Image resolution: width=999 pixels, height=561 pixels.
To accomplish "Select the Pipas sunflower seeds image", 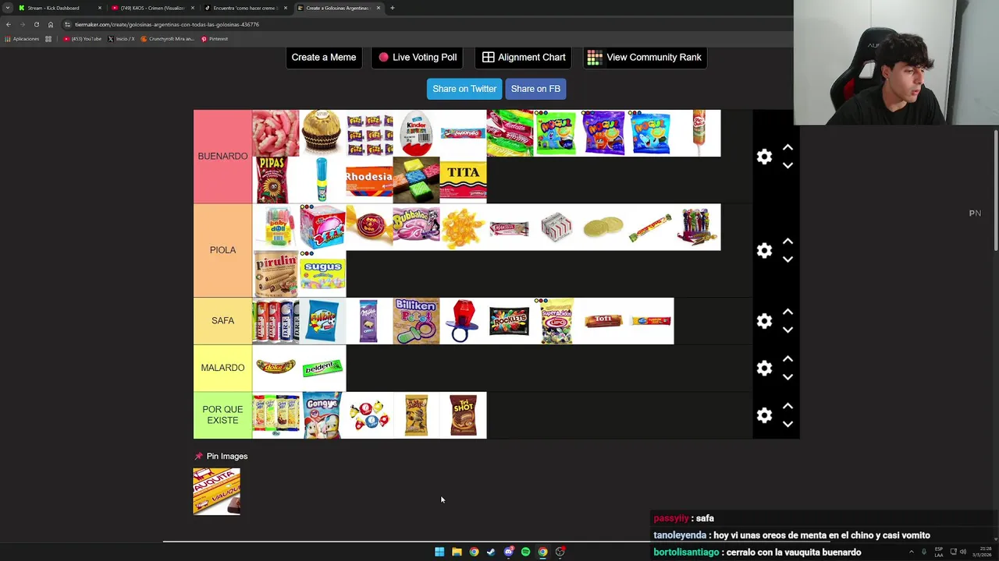I will (276, 180).
